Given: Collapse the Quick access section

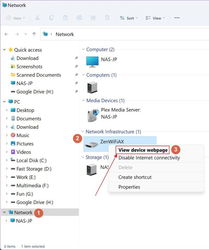Looking at the screenshot, I should 4,50.
